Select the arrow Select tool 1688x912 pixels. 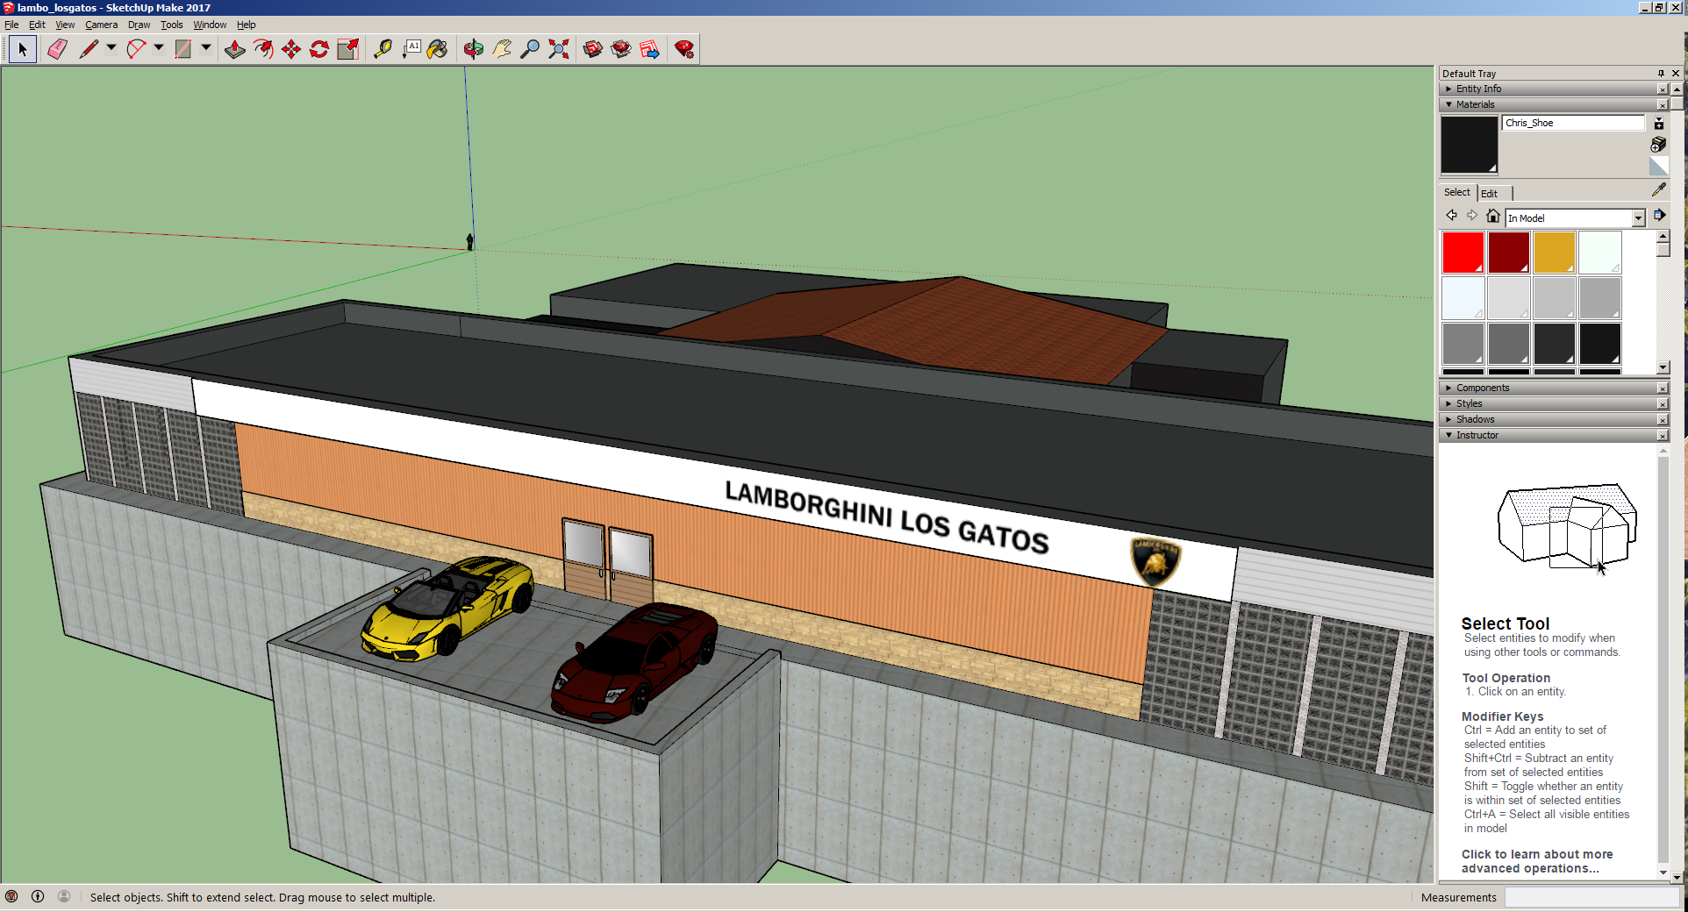pyautogui.click(x=23, y=49)
